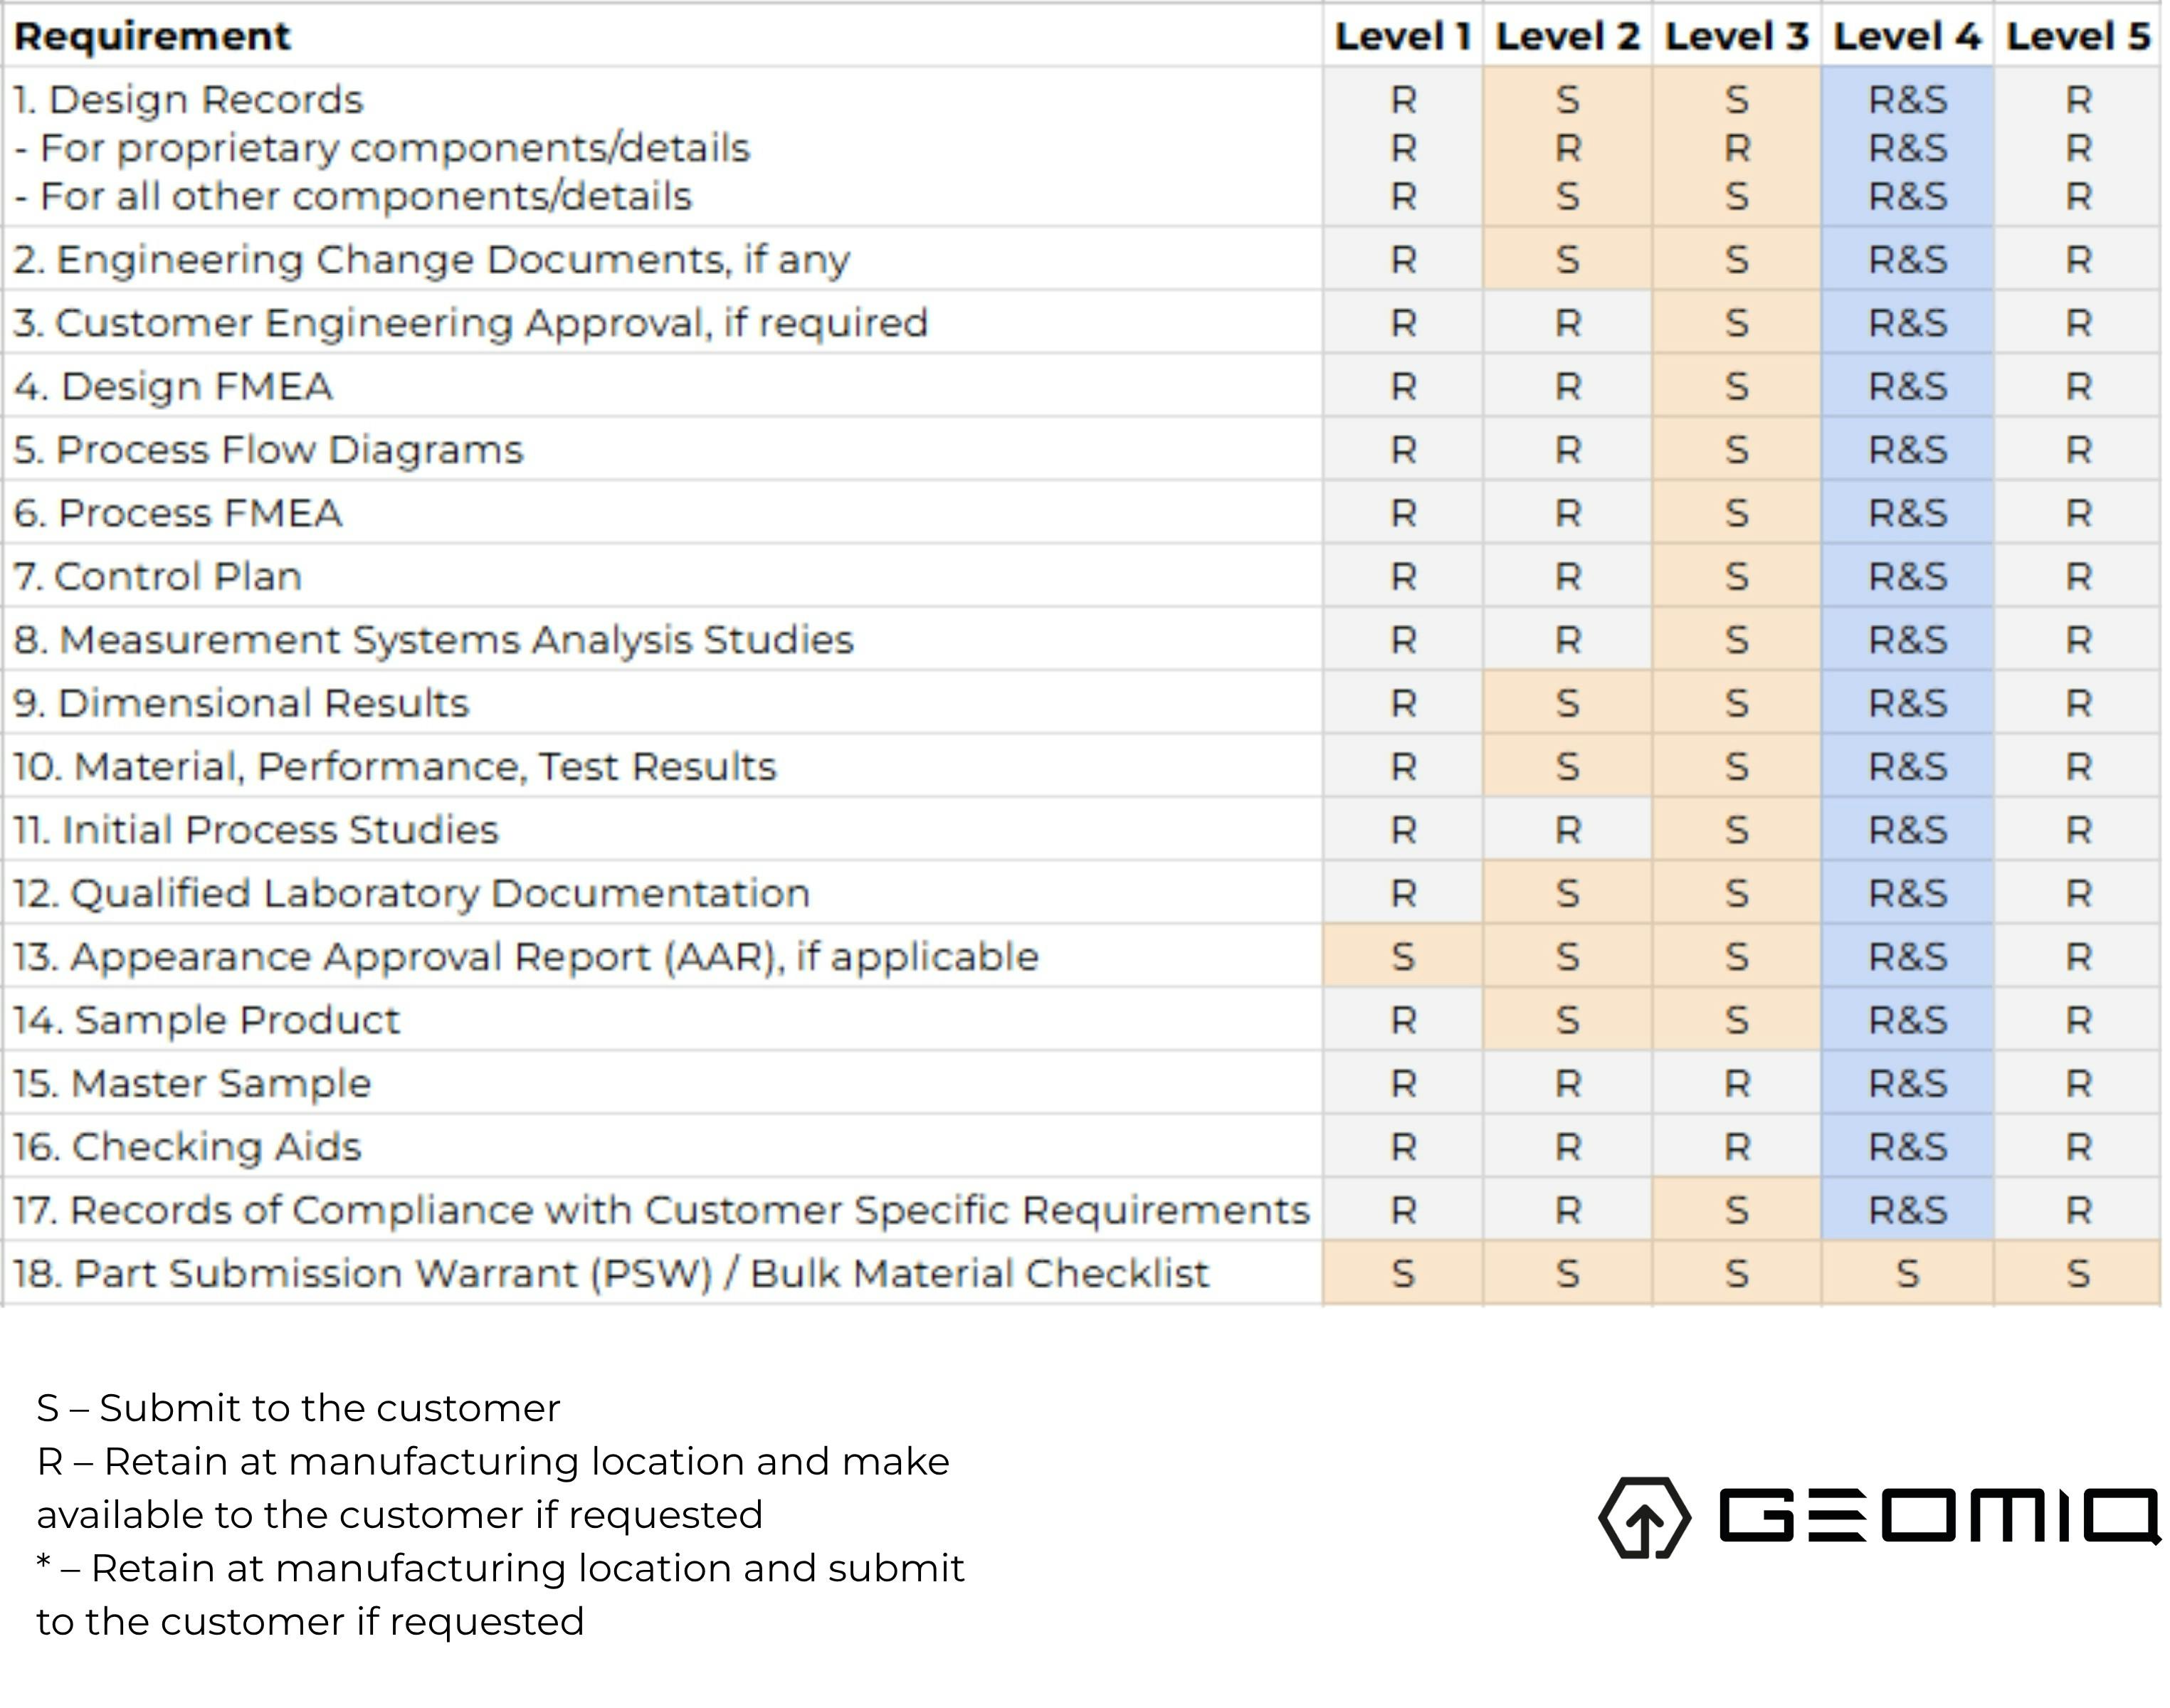Select the Level 5 column header
This screenshot has height=1708, width=2170.
2078,37
